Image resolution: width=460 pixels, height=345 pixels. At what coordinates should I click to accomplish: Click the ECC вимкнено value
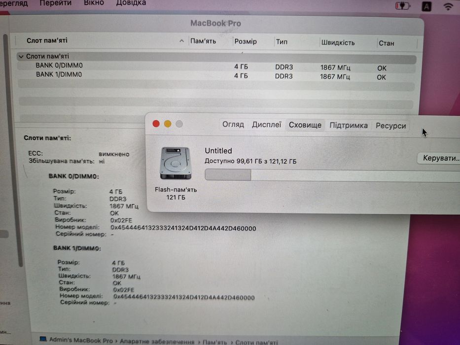click(x=114, y=154)
